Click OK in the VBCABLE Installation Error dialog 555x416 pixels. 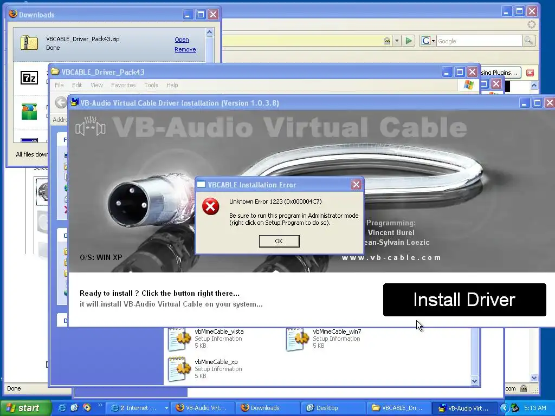pyautogui.click(x=279, y=241)
